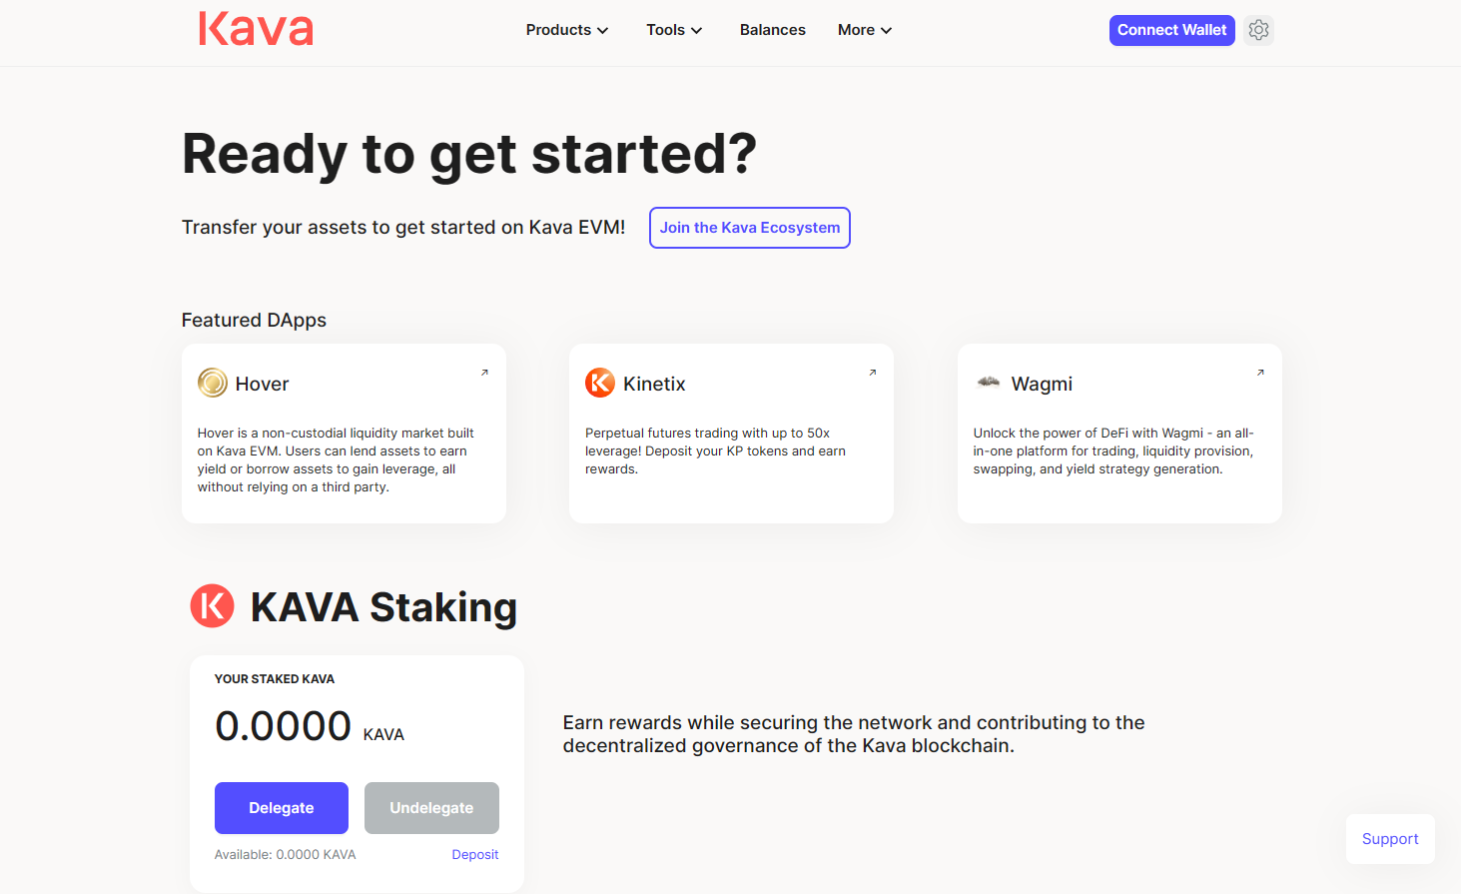Follow the Deposit link
This screenshot has height=894, width=1461.
coord(475,855)
